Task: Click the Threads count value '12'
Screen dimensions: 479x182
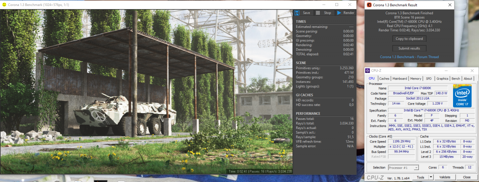Action: point(469,168)
